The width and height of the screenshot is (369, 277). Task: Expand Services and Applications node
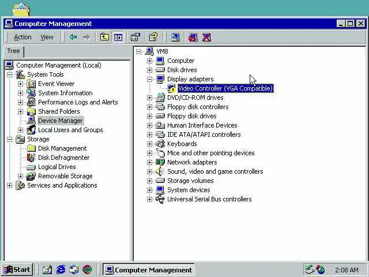click(9, 185)
